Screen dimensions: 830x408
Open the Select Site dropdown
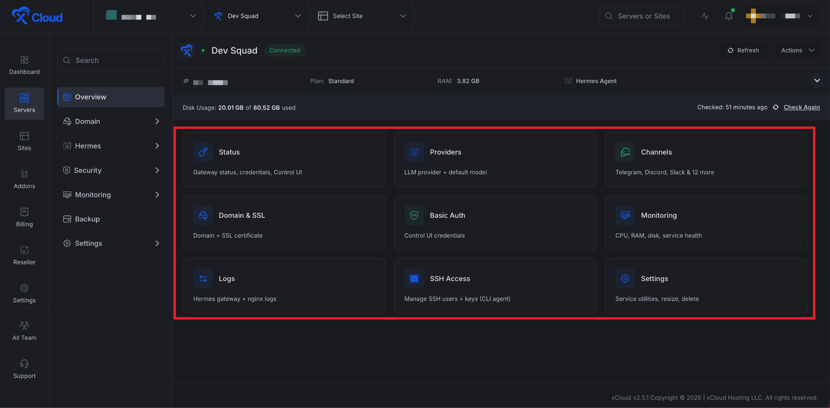tap(362, 16)
